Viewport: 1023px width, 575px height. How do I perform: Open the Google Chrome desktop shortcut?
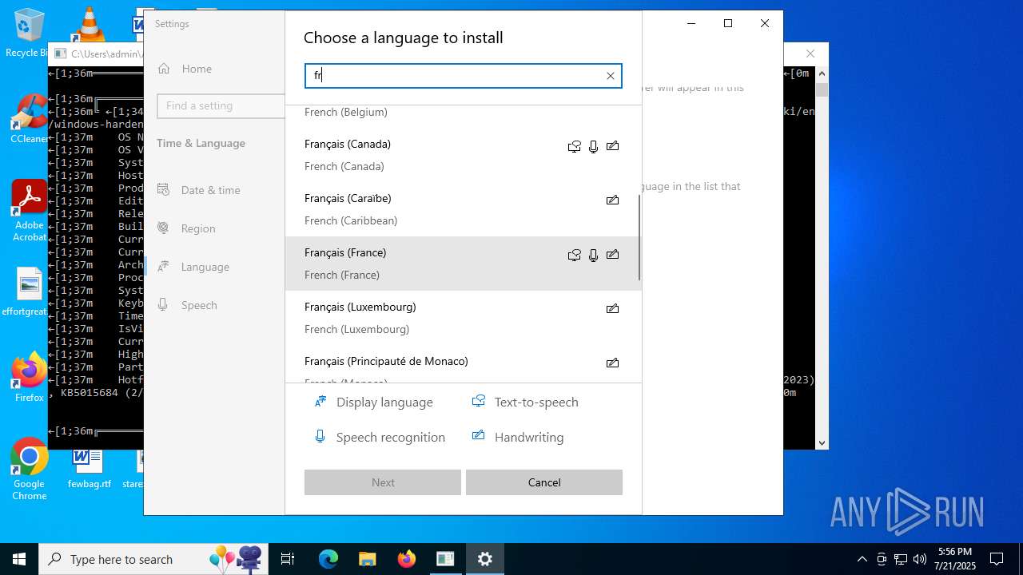pyautogui.click(x=29, y=470)
